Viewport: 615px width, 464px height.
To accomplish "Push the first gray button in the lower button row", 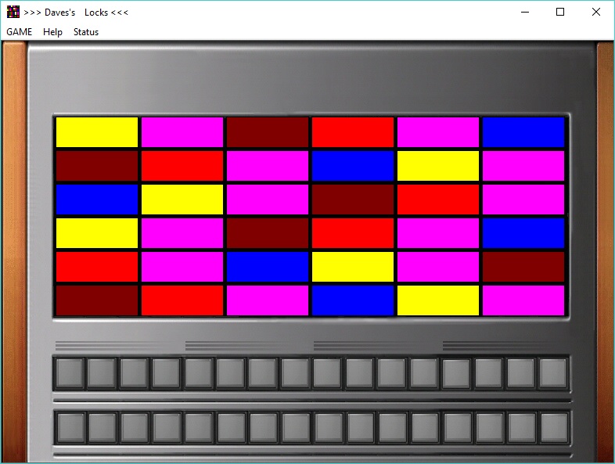I will coord(70,427).
